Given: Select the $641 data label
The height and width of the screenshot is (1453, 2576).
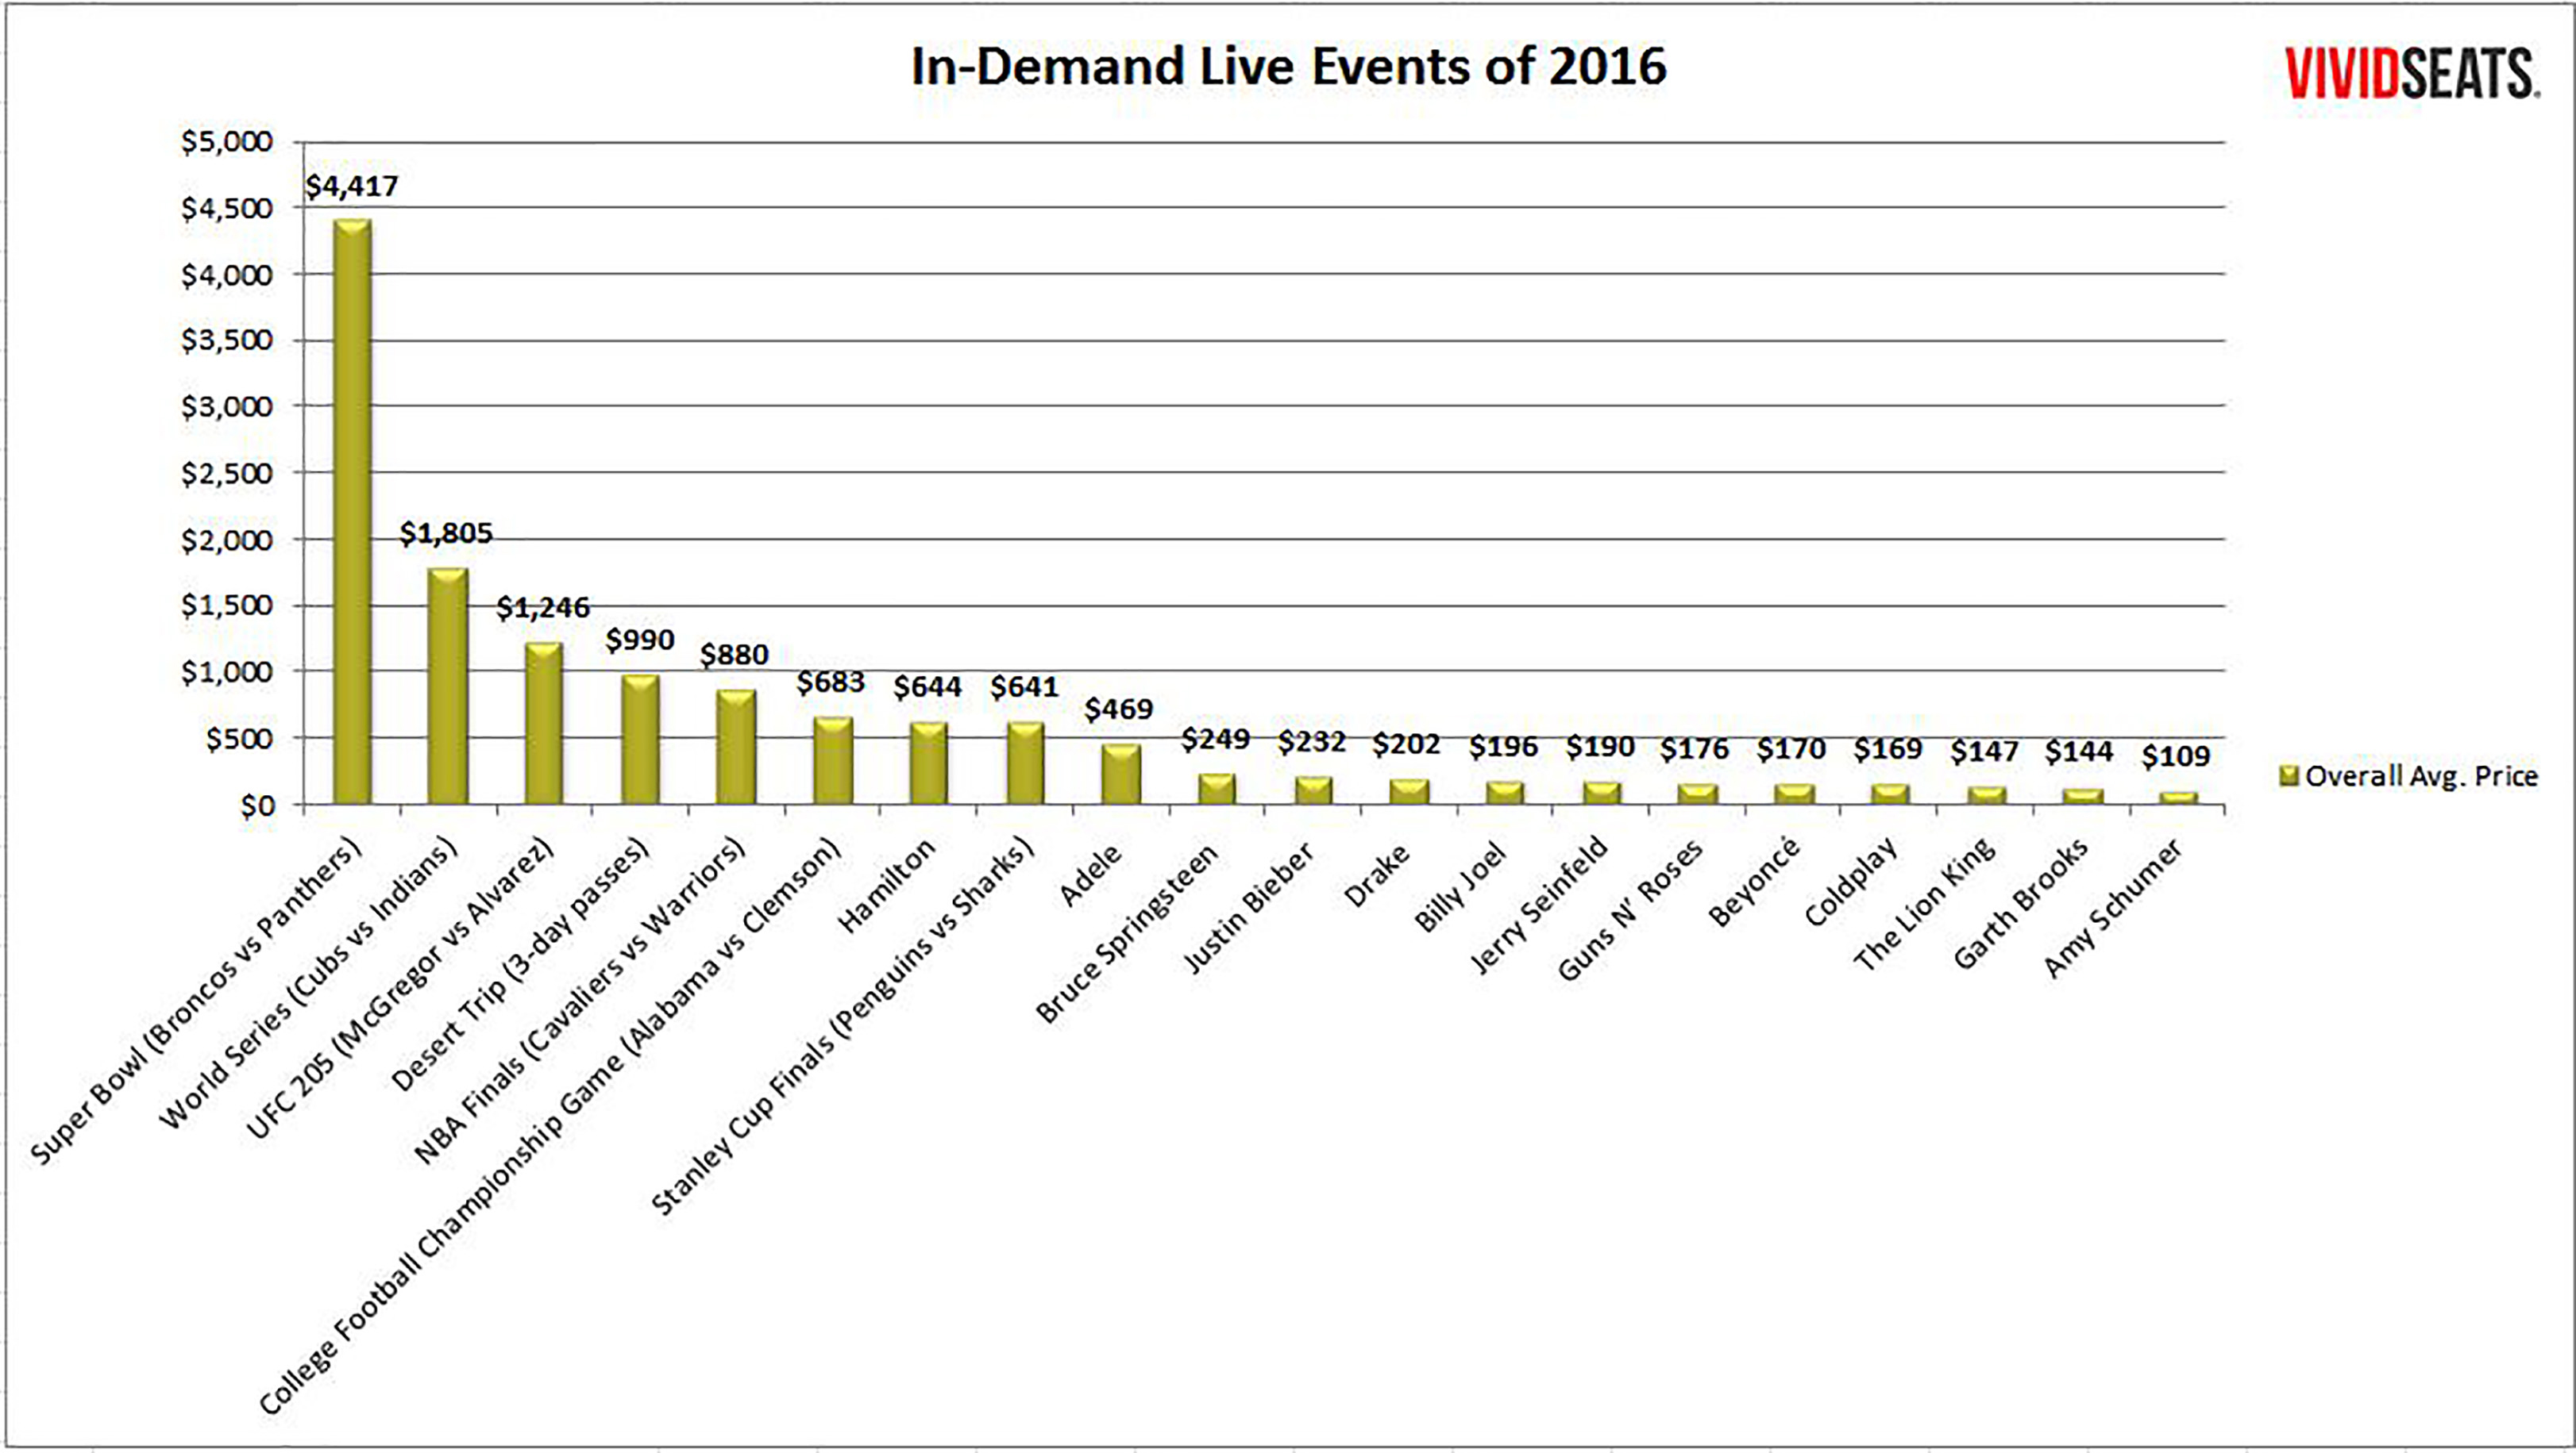Looking at the screenshot, I should pos(1024,686).
